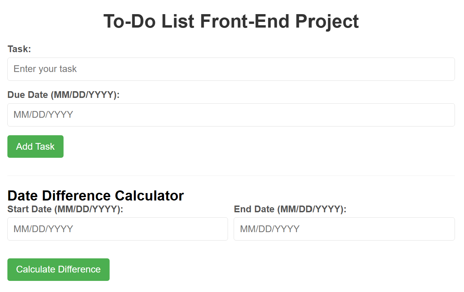Click the To-Do List Front-End Project title
Screen dimensions: 464x292
(x=231, y=21)
